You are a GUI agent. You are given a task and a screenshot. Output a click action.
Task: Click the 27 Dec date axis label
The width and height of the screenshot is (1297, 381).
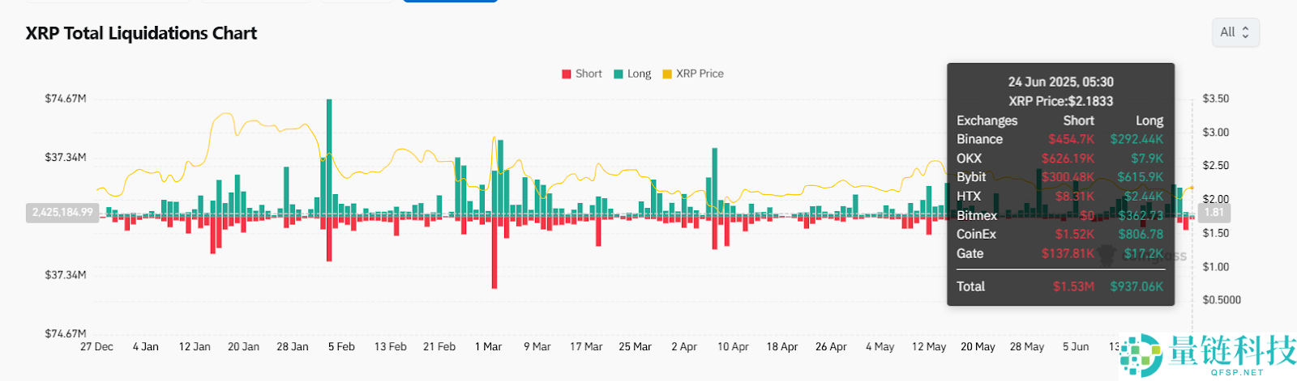[96, 346]
